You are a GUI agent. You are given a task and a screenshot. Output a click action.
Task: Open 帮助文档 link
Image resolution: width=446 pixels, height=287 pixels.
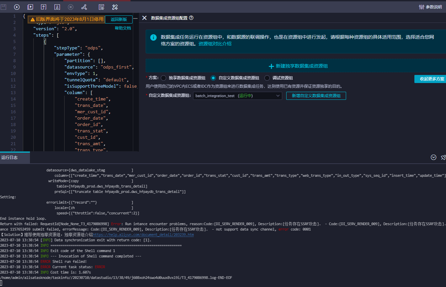123,28
